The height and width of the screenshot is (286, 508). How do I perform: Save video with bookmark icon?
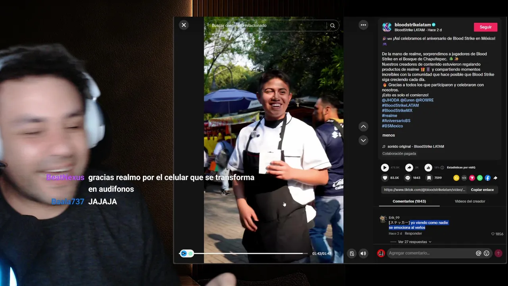(x=429, y=178)
